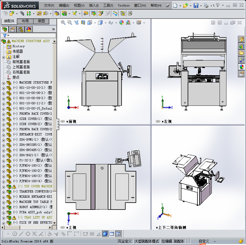
Task: Click the Previous View icon
Action: click(x=76, y=23)
